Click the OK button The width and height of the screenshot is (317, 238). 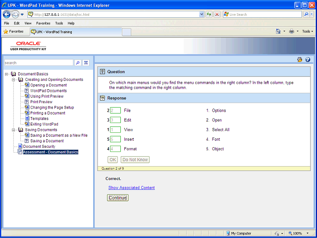coord(112,160)
